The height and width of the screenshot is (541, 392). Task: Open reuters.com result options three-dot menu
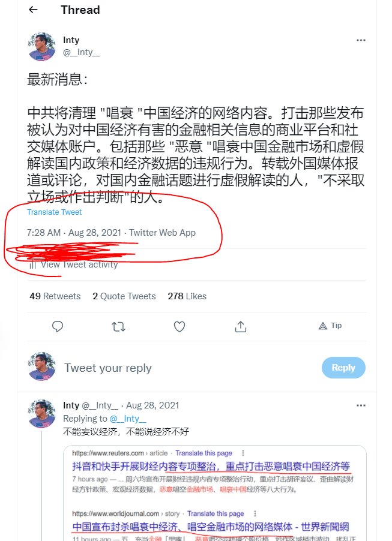[x=243, y=453]
